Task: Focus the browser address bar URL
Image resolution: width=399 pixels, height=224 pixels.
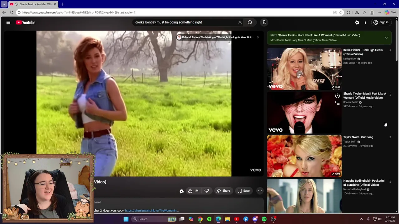Action: (79, 12)
